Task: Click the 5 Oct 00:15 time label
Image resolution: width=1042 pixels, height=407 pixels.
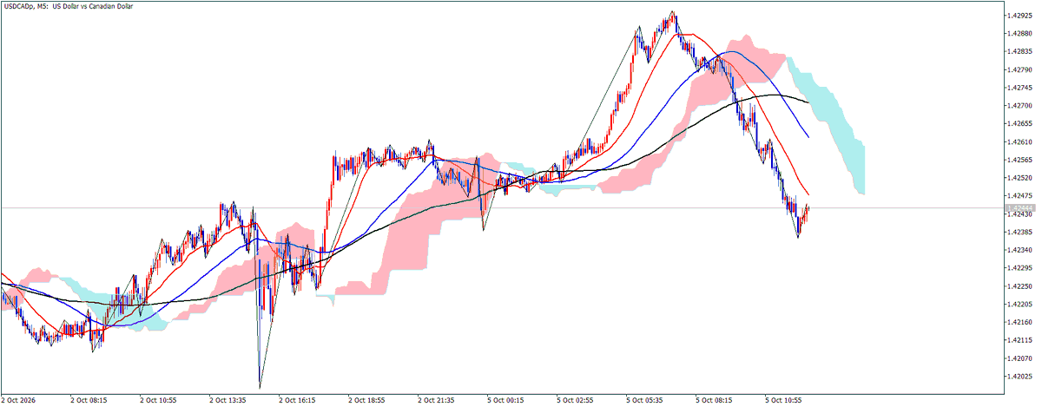Action: click(x=506, y=402)
